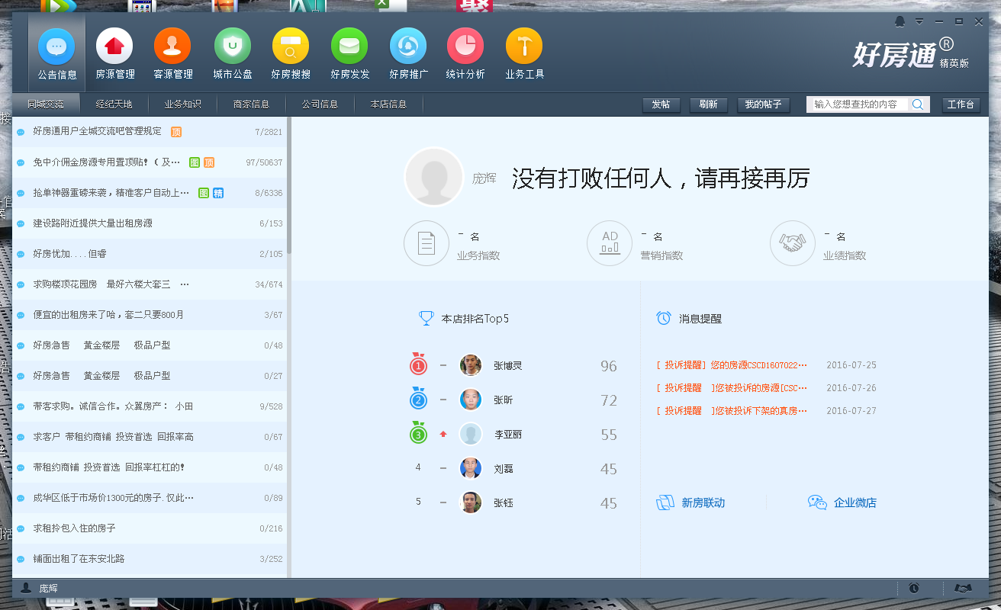Click the clock icon beside 消息提醒
This screenshot has width=1001, height=610.
click(664, 318)
